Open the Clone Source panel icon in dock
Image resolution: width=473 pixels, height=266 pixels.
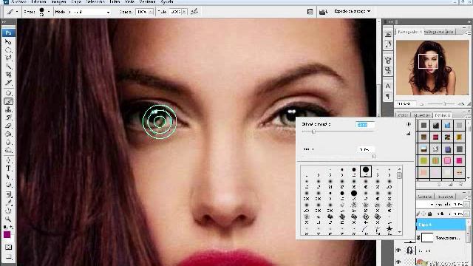point(387,71)
